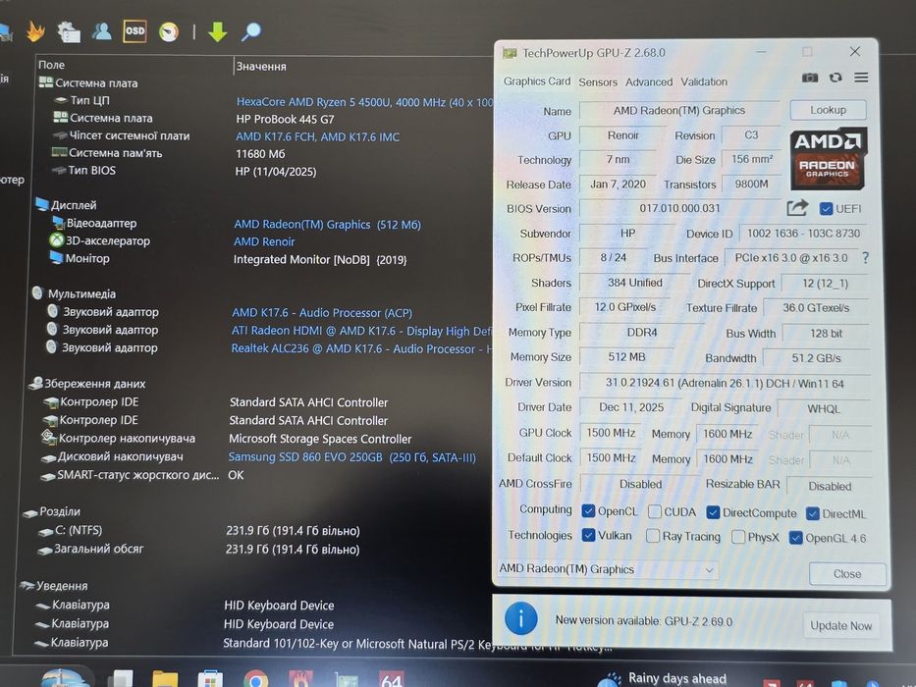Toggle the UEFI checkbox
The height and width of the screenshot is (687, 916).
pos(826,208)
